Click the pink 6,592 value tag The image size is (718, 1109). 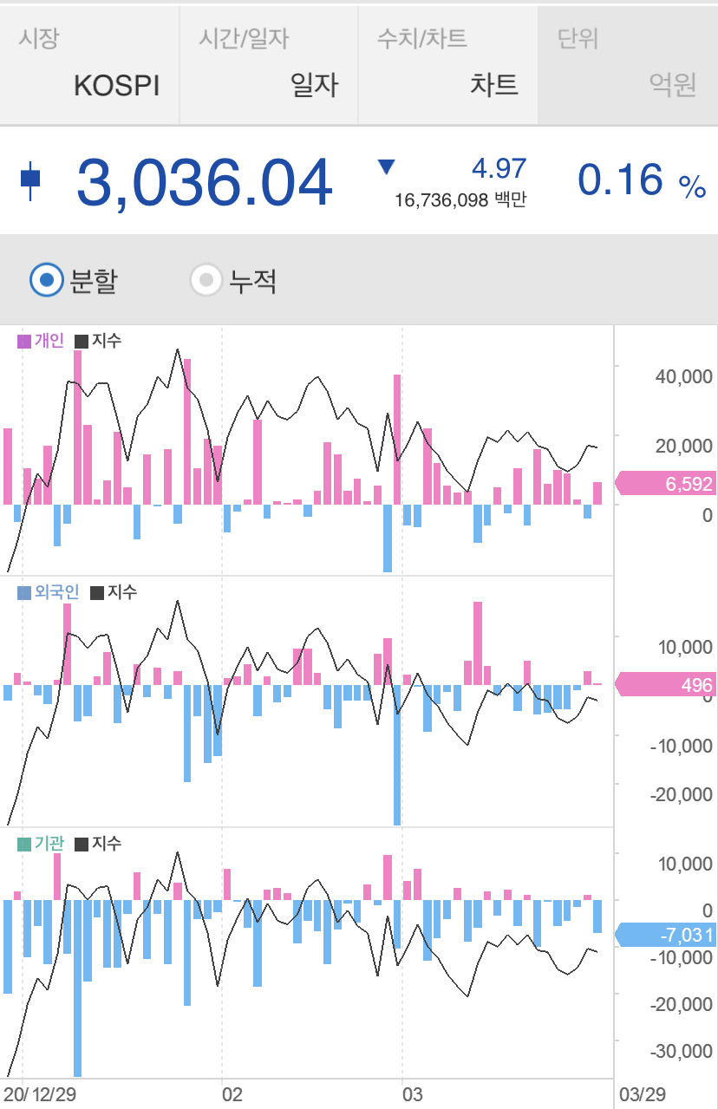pos(665,484)
